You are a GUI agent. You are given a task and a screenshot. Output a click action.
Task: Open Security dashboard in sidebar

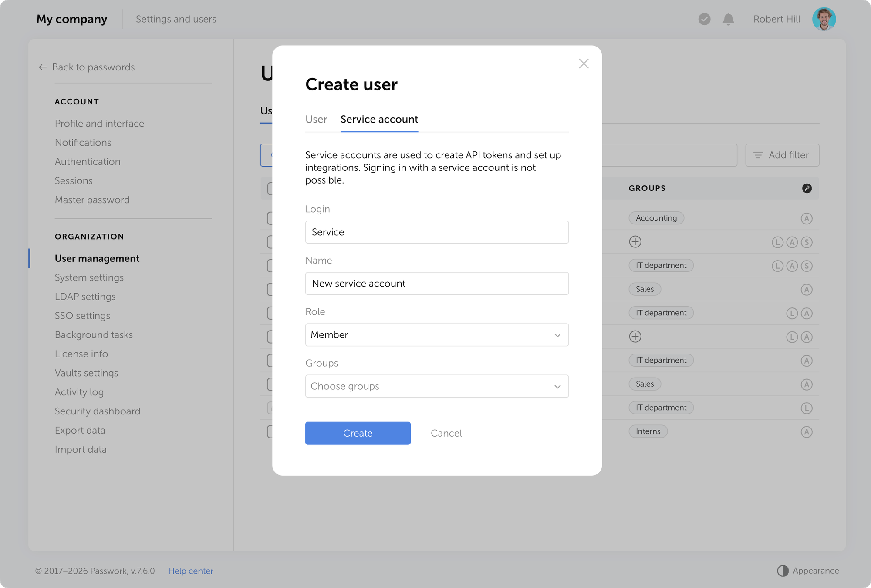coord(98,411)
